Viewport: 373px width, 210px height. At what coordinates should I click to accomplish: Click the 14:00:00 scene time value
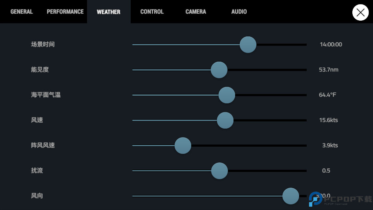(331, 45)
